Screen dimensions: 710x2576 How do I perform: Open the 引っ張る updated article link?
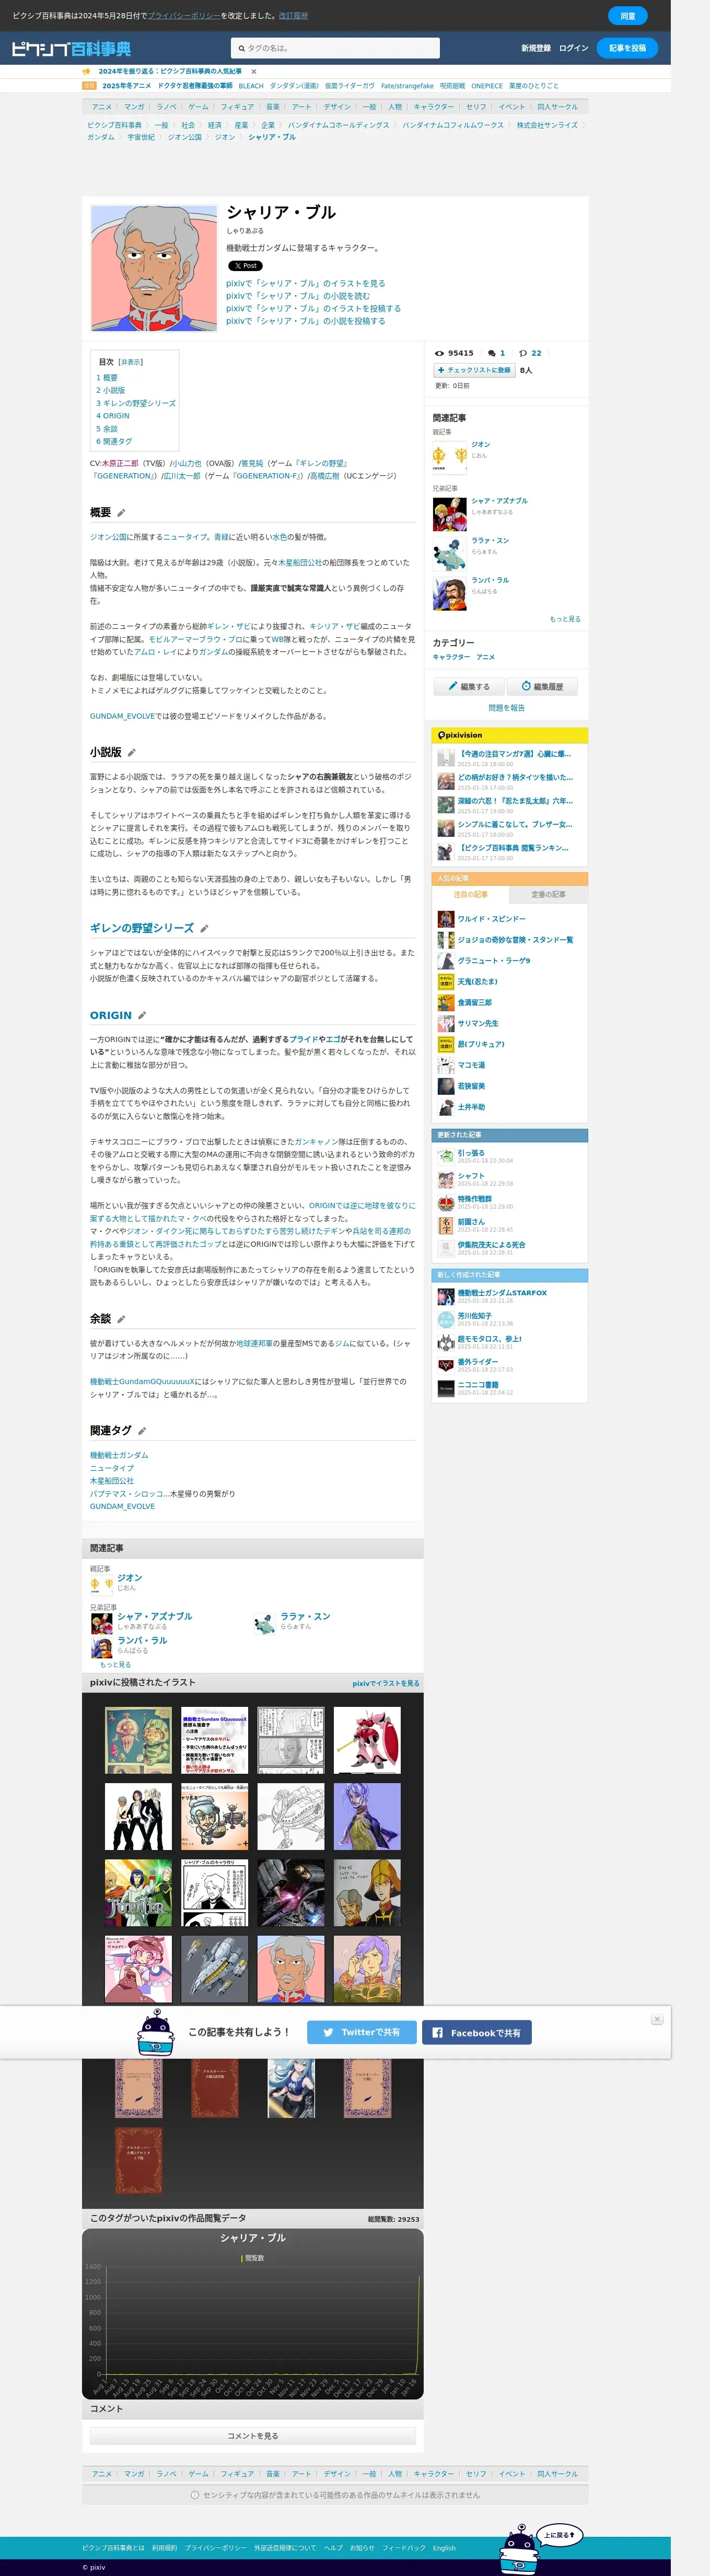point(471,1153)
